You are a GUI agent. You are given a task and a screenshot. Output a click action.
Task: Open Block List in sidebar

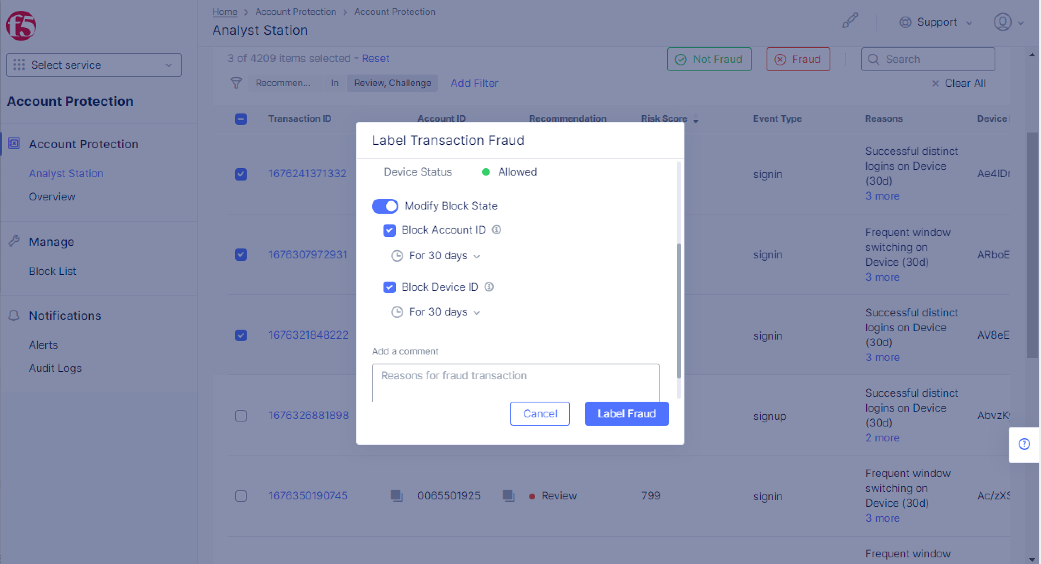pyautogui.click(x=53, y=271)
